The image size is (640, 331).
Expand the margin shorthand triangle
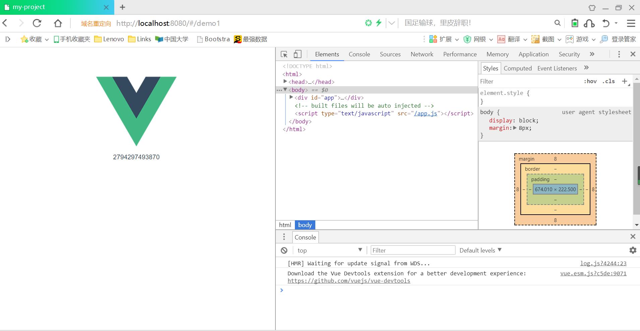coord(515,128)
